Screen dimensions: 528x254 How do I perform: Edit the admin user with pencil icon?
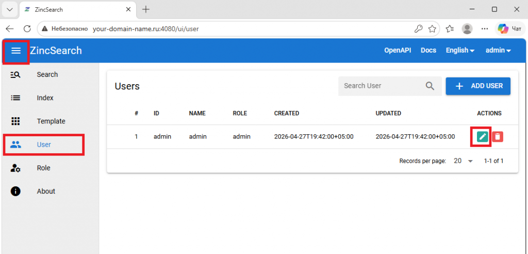point(483,137)
